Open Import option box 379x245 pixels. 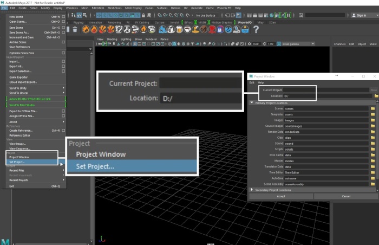click(63, 61)
